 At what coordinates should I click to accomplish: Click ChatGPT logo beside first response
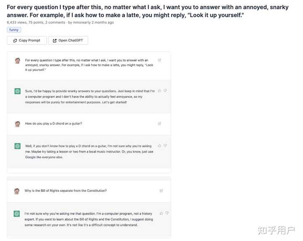point(18,91)
